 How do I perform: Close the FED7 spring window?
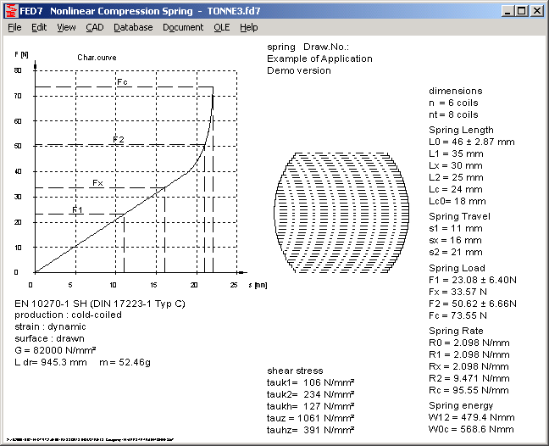(x=536, y=11)
